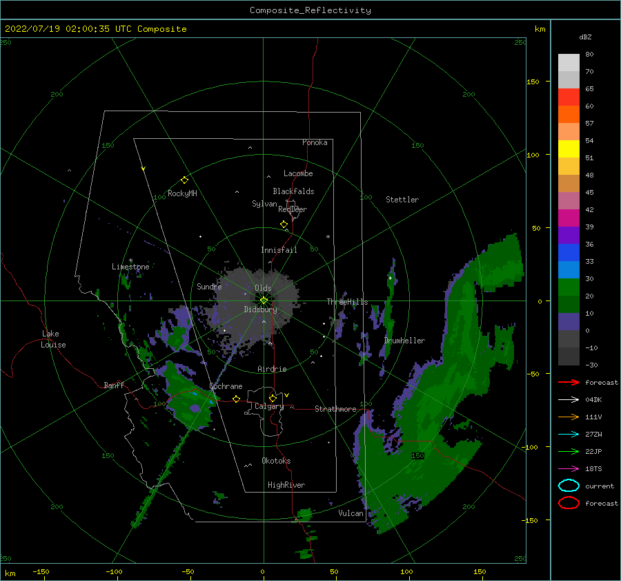Click the HighRiver label
This screenshot has width=621, height=581.
pos(286,485)
